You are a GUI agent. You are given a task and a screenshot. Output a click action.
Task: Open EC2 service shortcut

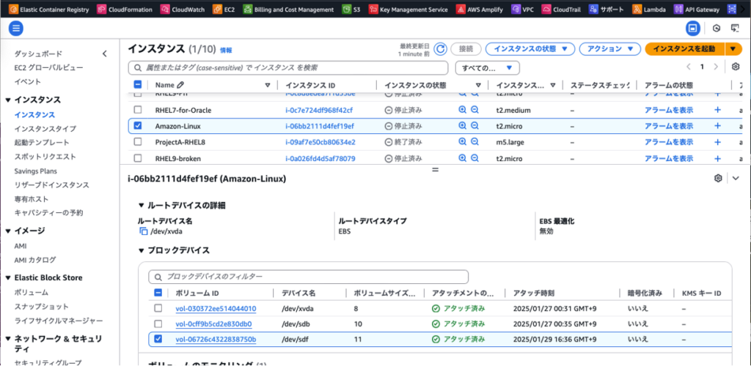click(224, 9)
